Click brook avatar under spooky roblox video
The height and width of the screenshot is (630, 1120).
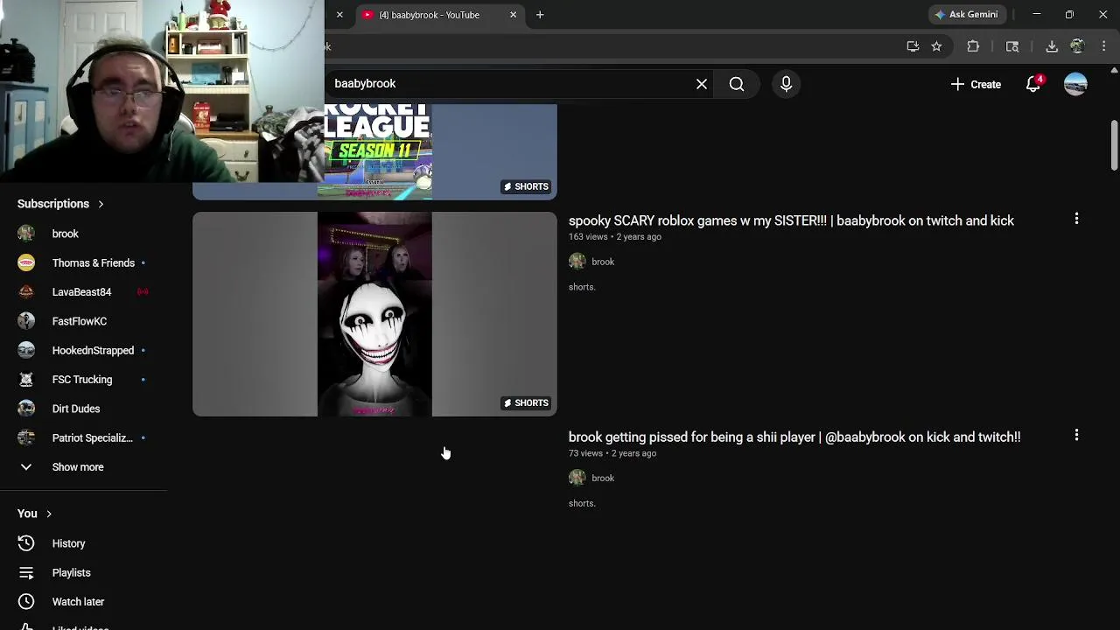click(x=577, y=262)
